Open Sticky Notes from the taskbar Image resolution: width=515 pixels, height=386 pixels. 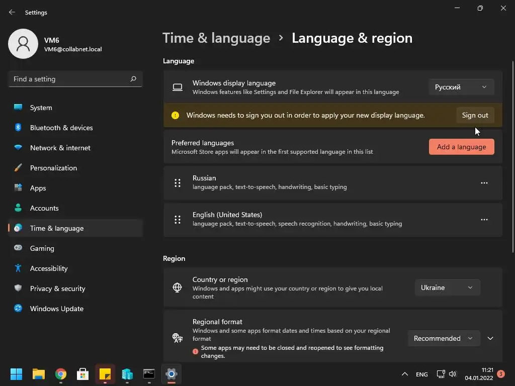click(105, 374)
